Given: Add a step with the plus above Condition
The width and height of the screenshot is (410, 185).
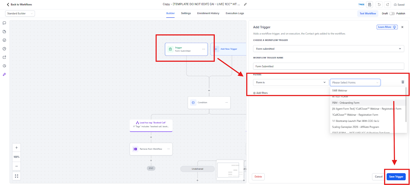Looking at the screenshot, I should click(x=209, y=91).
